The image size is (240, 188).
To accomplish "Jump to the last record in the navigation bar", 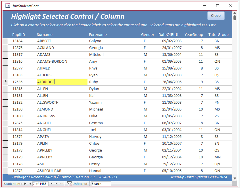I will coord(57,183).
